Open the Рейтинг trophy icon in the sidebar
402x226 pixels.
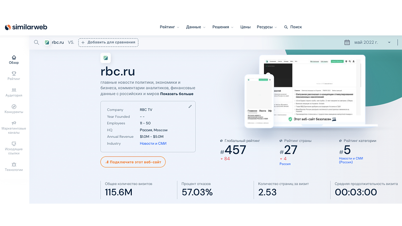point(14,74)
